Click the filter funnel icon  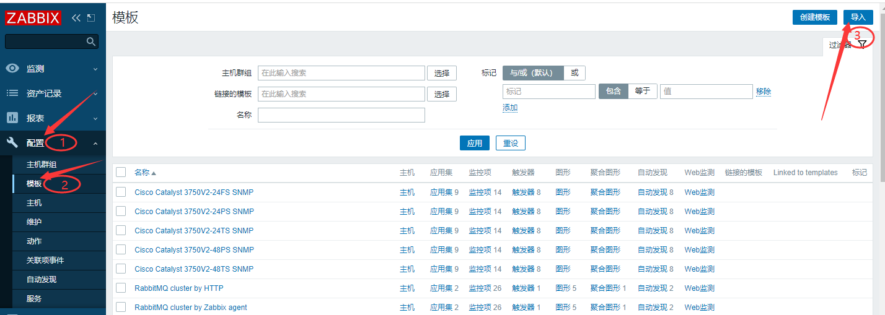(862, 45)
